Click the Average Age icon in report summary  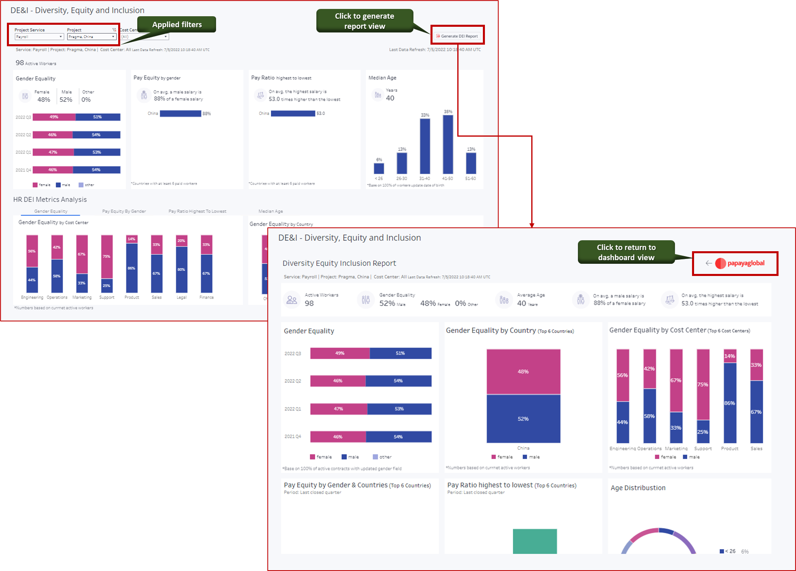tap(504, 300)
